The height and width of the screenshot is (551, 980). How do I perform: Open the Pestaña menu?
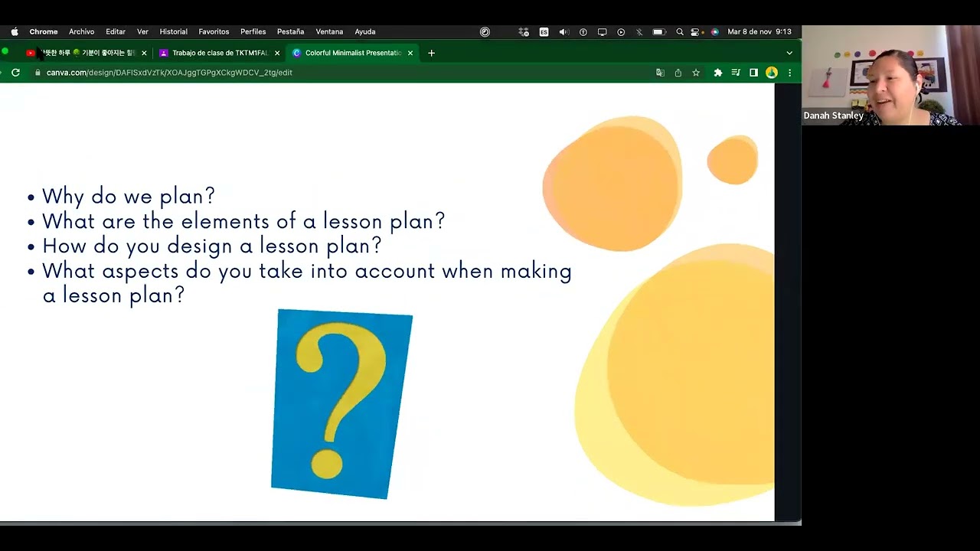291,31
